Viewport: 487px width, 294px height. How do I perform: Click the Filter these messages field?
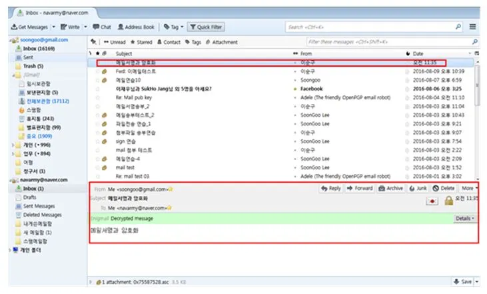coord(392,41)
